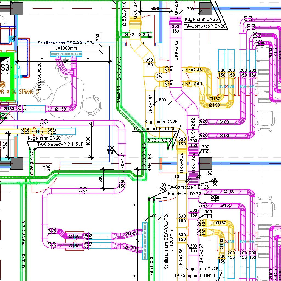
Task: Click the horizontal slot diffuser L=1000mm symbol
Action: pyautogui.click(x=66, y=54)
